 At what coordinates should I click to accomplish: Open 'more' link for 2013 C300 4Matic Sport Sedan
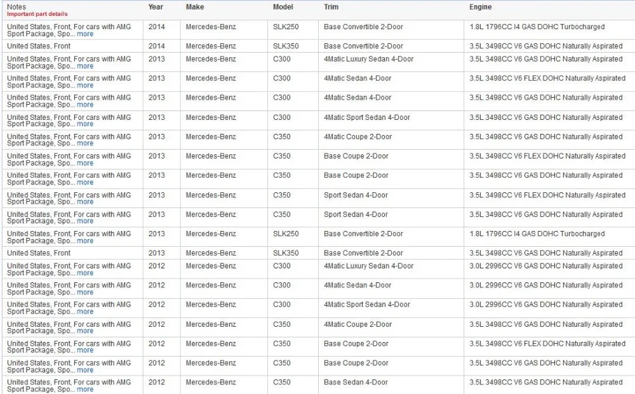tap(85, 124)
